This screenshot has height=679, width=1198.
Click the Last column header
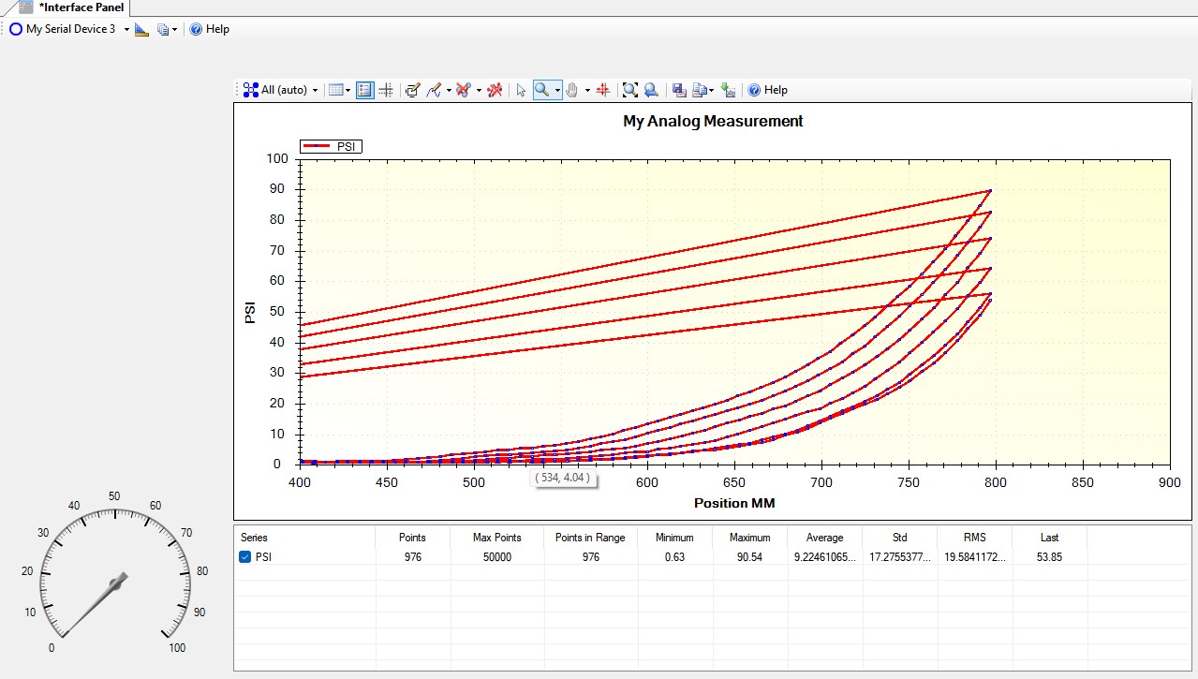(1049, 538)
